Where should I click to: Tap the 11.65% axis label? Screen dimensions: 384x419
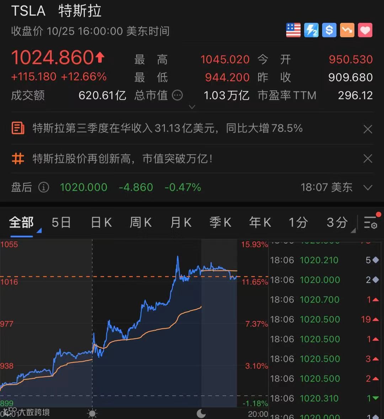click(x=255, y=282)
